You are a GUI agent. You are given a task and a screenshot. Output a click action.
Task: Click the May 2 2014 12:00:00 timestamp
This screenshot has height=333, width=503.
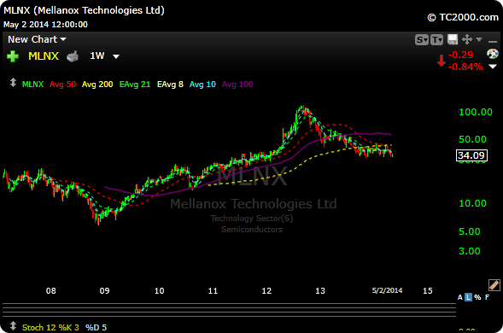pos(45,25)
